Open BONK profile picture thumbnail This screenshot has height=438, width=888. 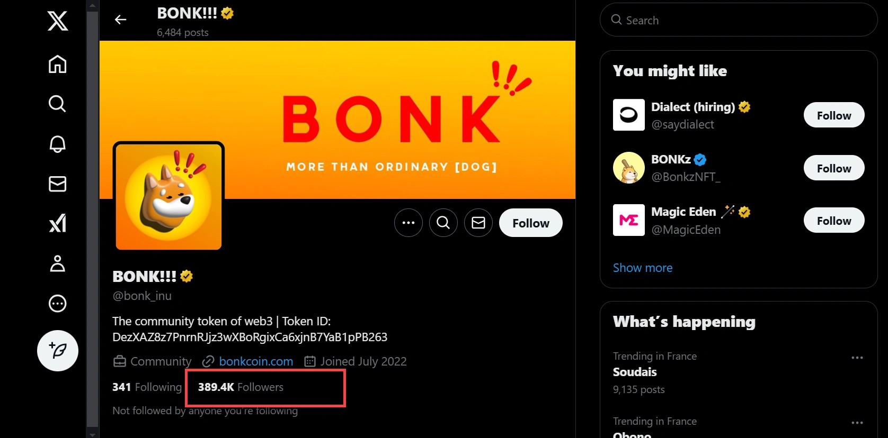168,196
